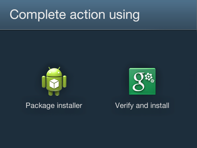Click the white cube on Android robot

(54, 84)
